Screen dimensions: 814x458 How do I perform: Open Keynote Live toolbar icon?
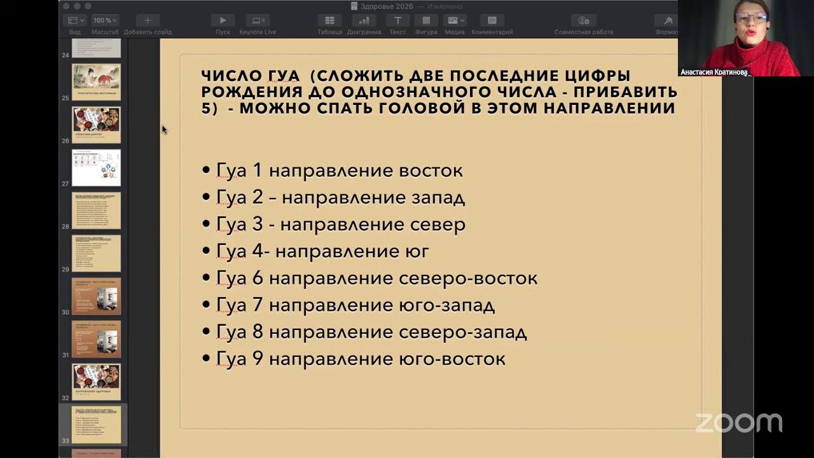(x=258, y=20)
